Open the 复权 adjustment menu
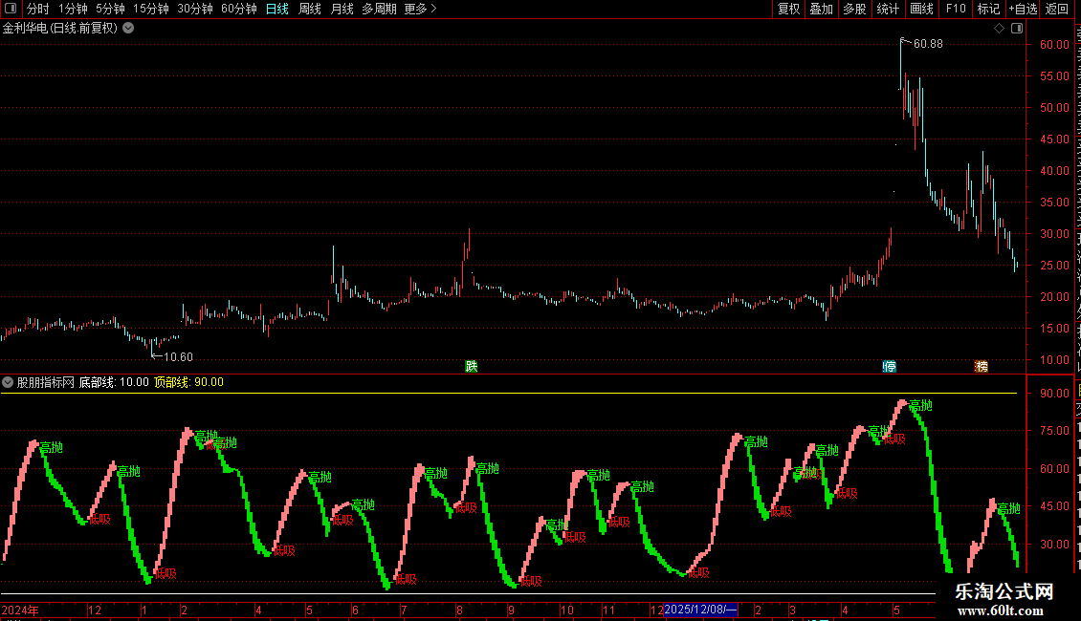The image size is (1081, 621). click(x=788, y=9)
